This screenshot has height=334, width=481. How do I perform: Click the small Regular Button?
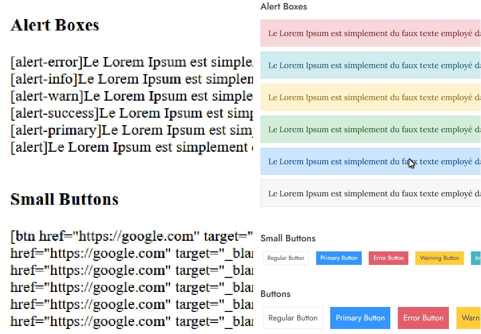286,258
